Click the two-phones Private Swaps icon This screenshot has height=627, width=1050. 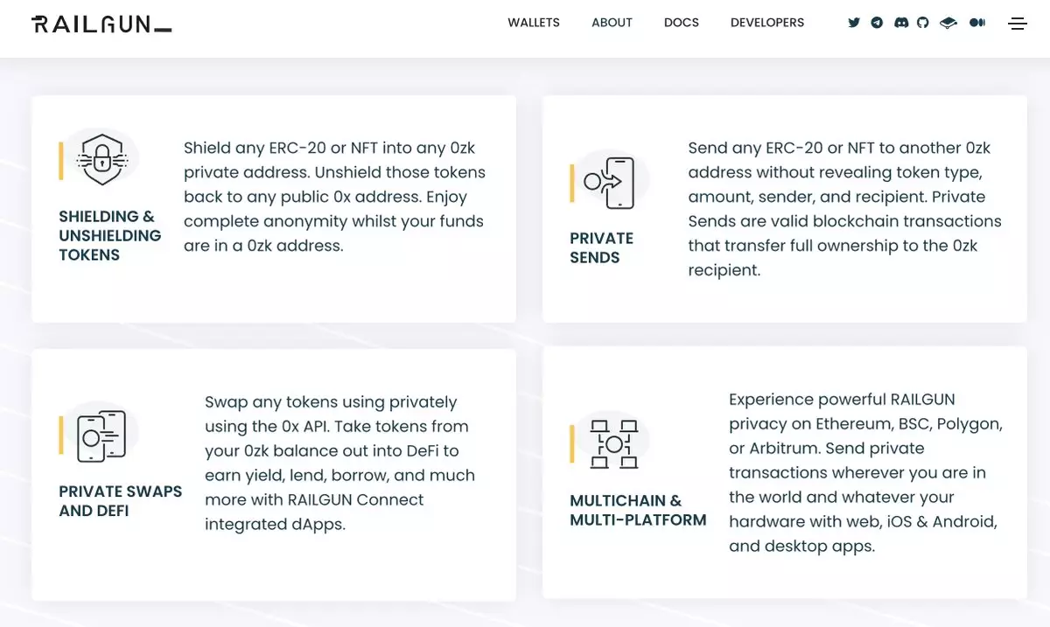(101, 435)
